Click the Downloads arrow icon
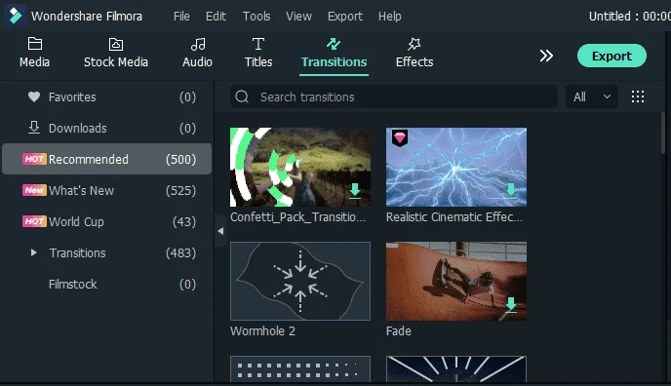The height and width of the screenshot is (386, 671). tap(34, 128)
